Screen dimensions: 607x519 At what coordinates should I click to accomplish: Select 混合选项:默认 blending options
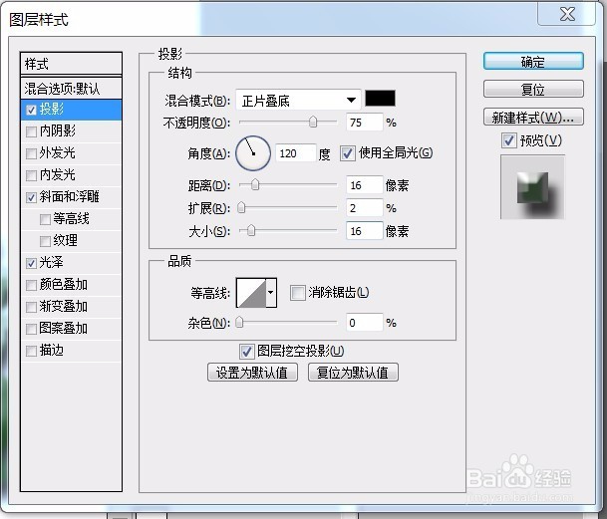click(71, 89)
